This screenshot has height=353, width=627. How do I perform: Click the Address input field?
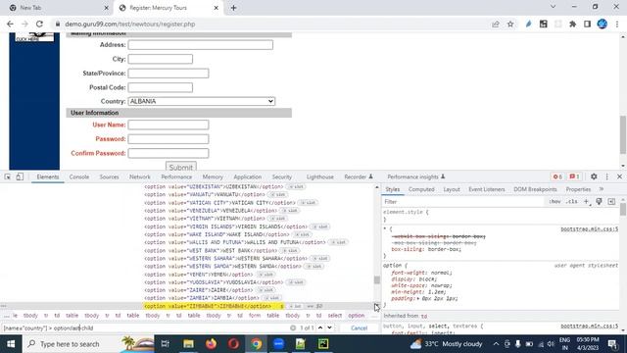coord(200,45)
